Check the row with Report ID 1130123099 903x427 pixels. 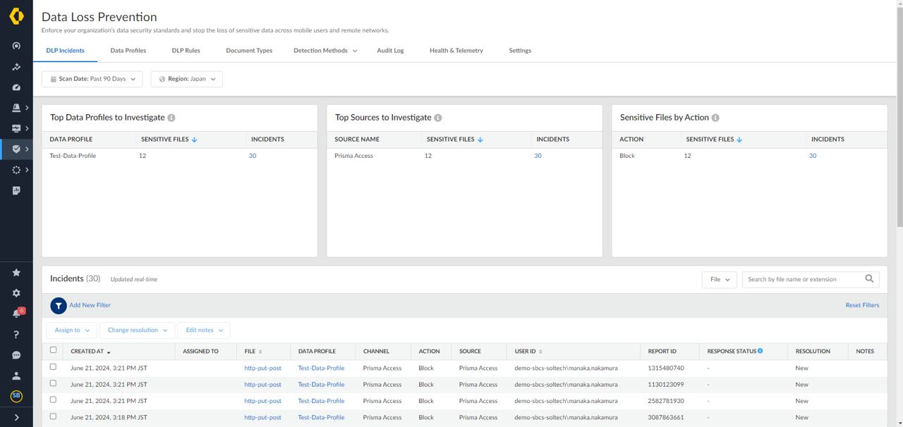(x=53, y=383)
